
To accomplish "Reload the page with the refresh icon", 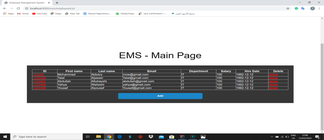I will [18, 8].
